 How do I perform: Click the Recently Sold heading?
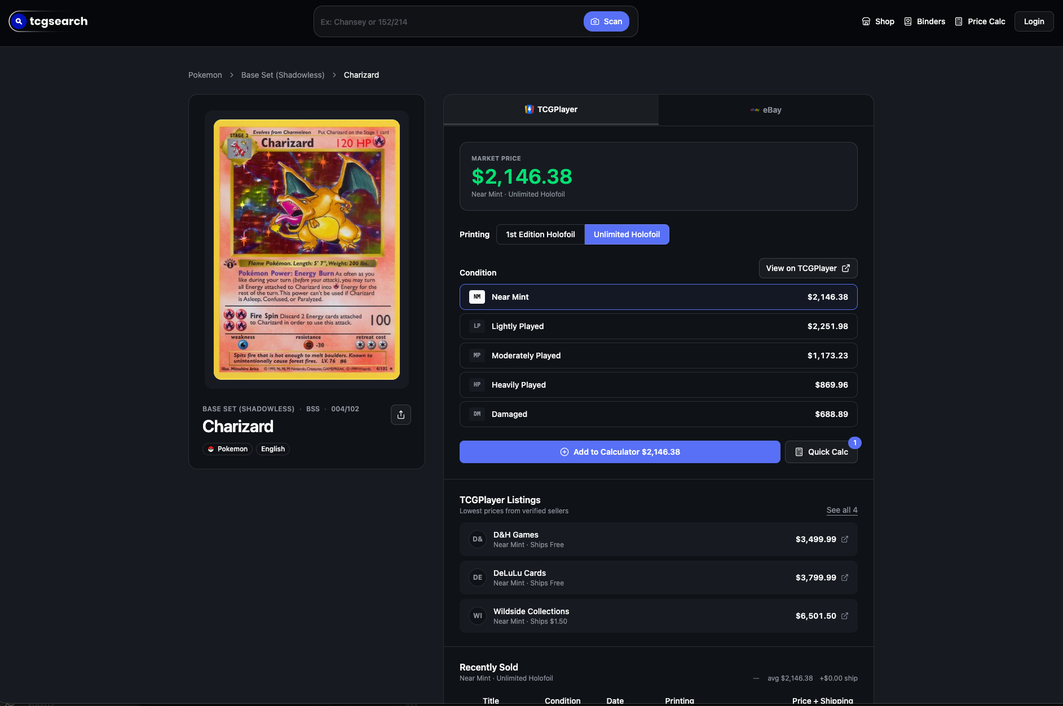point(489,667)
